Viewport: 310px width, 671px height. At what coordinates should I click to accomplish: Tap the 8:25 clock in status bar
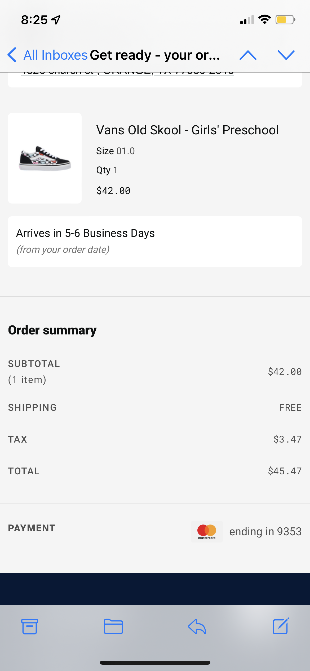coord(34,20)
